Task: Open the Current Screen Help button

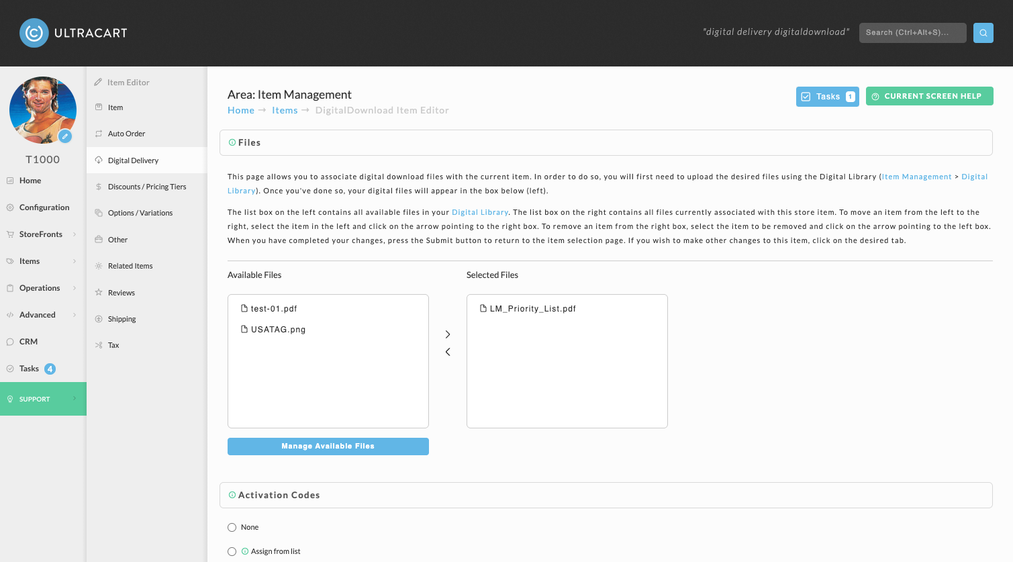Action: [x=930, y=96]
